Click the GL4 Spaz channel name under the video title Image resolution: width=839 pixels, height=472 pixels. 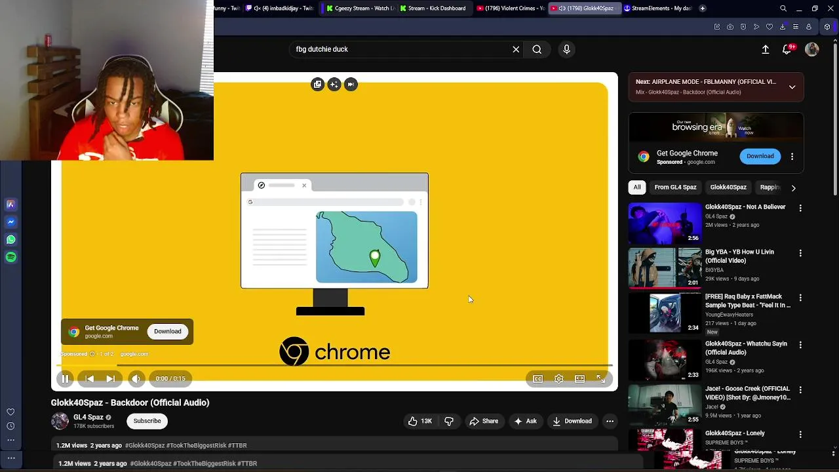88,417
